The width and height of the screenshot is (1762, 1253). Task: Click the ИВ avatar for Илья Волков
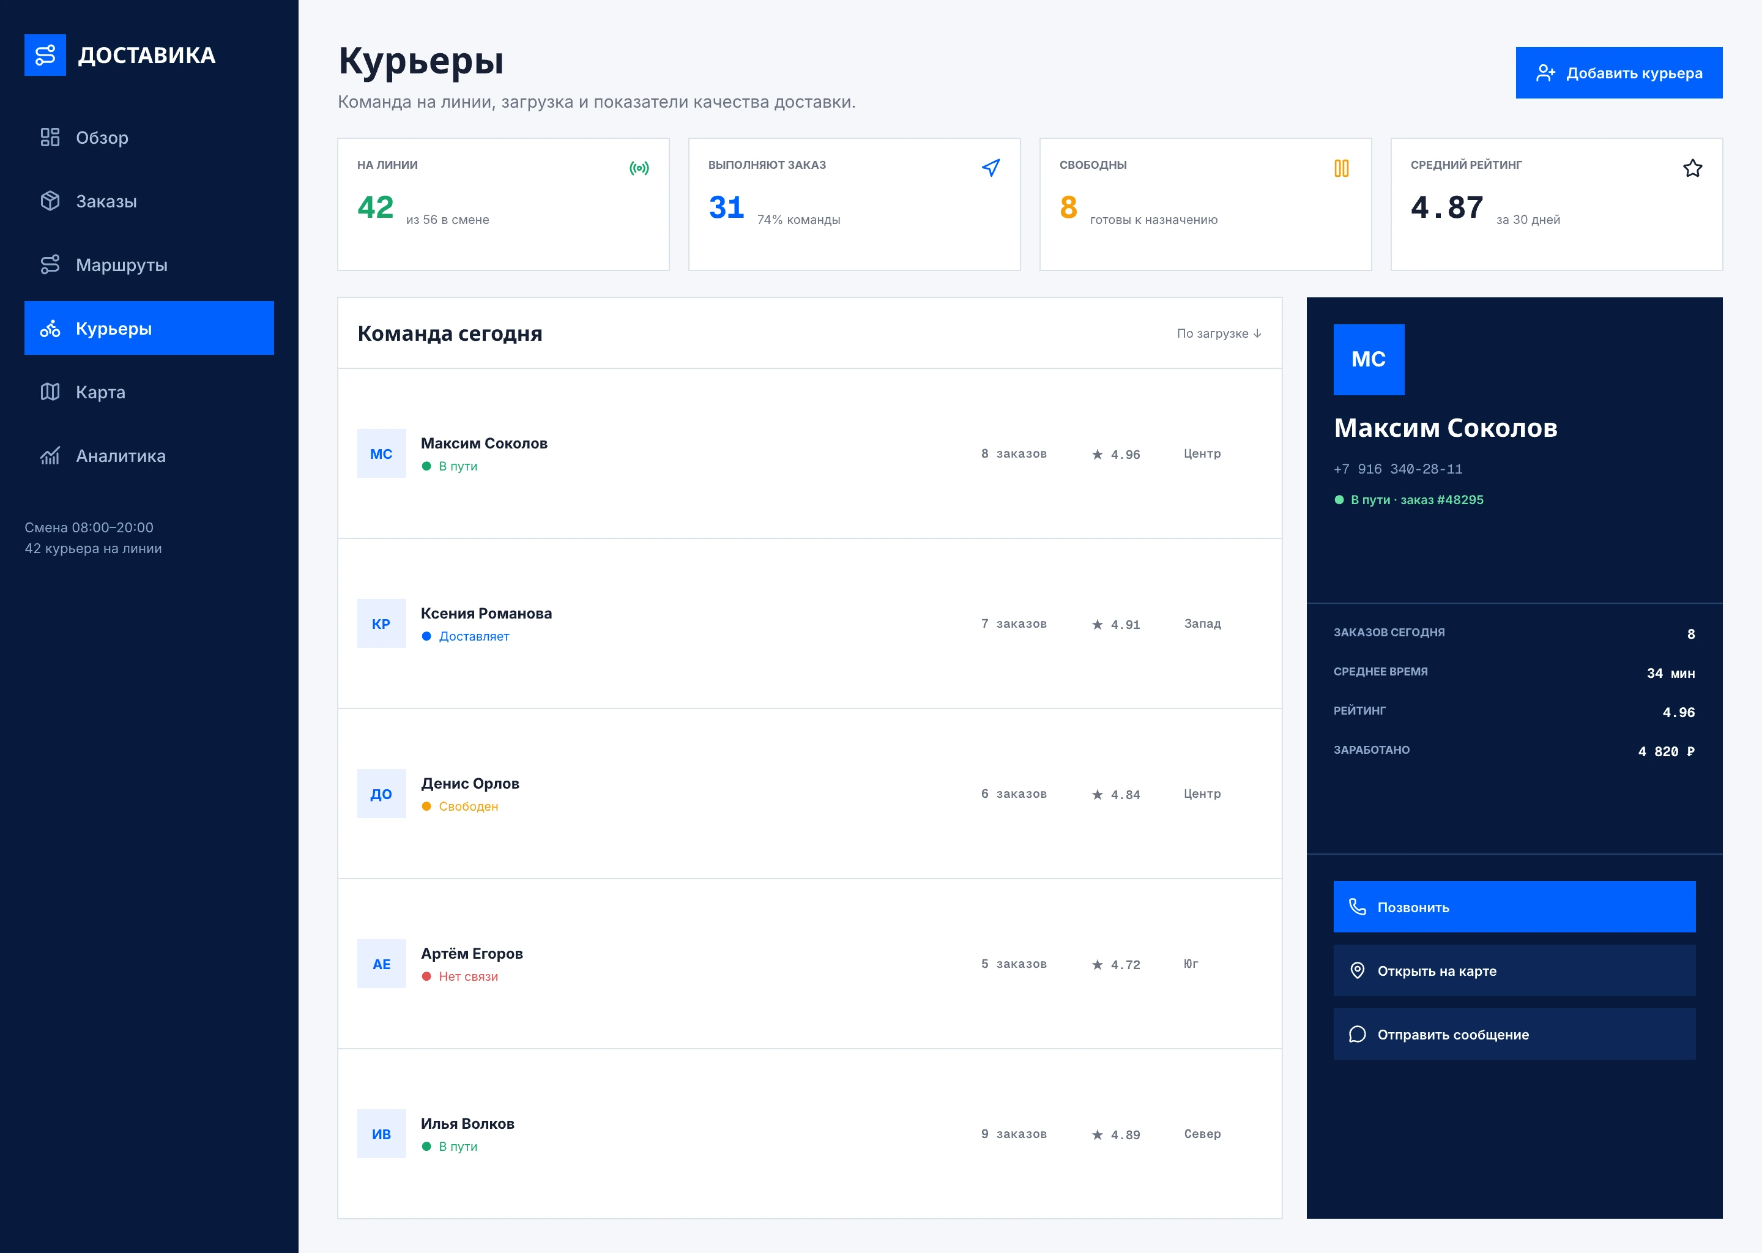(382, 1134)
